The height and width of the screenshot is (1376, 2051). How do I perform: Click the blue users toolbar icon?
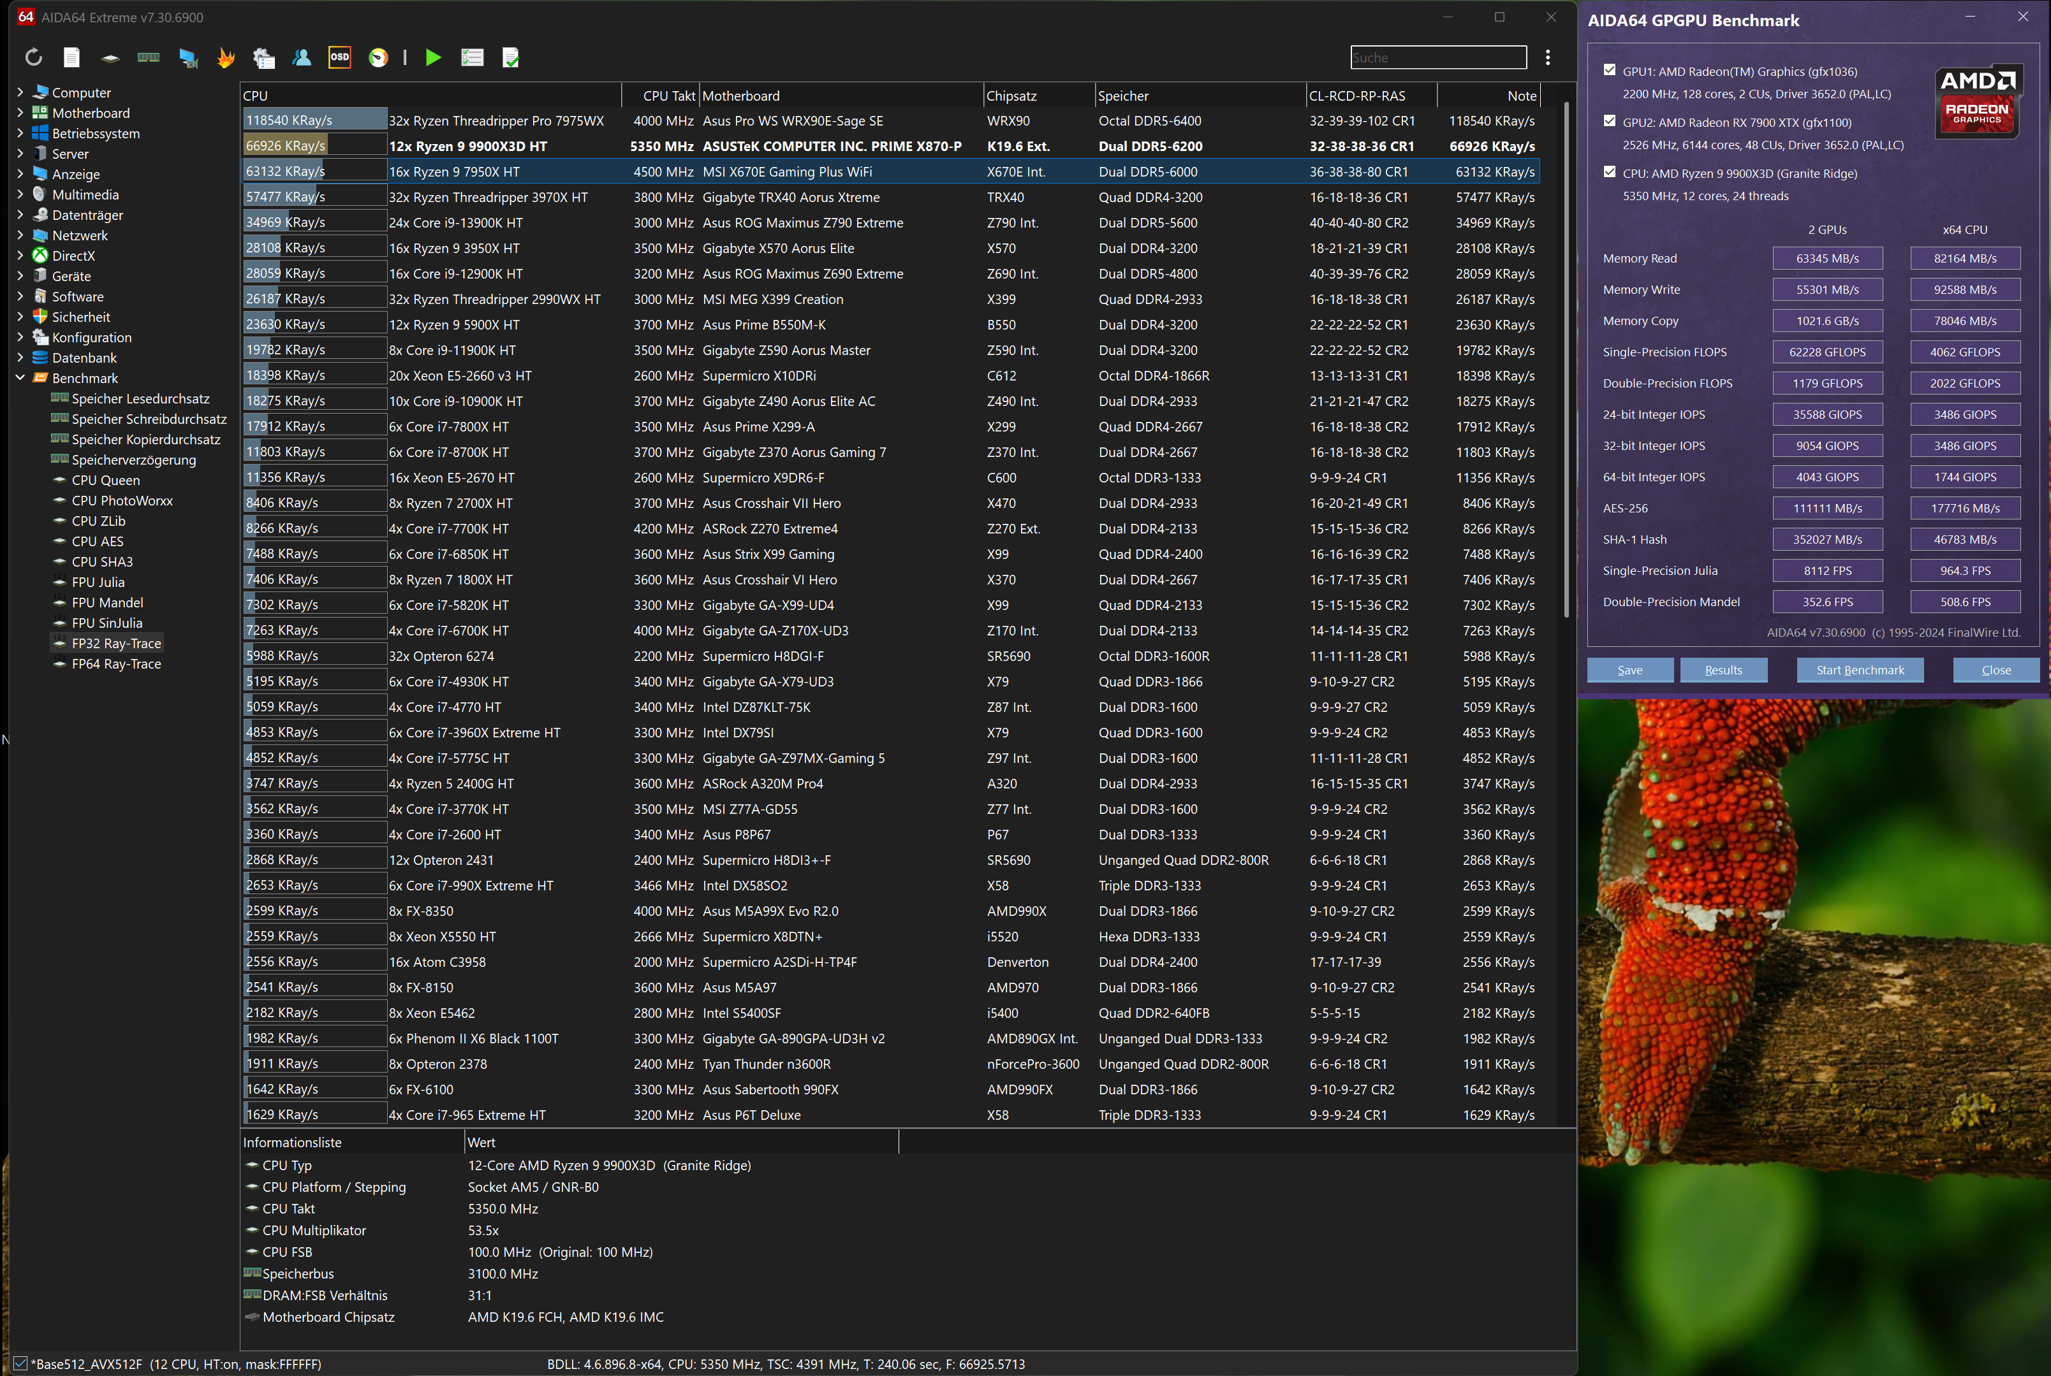coord(302,57)
